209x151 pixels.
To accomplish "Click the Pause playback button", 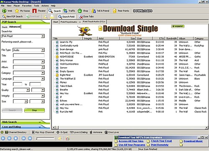I will 9,138.
